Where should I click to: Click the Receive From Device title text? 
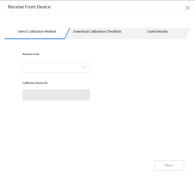pos(29,7)
